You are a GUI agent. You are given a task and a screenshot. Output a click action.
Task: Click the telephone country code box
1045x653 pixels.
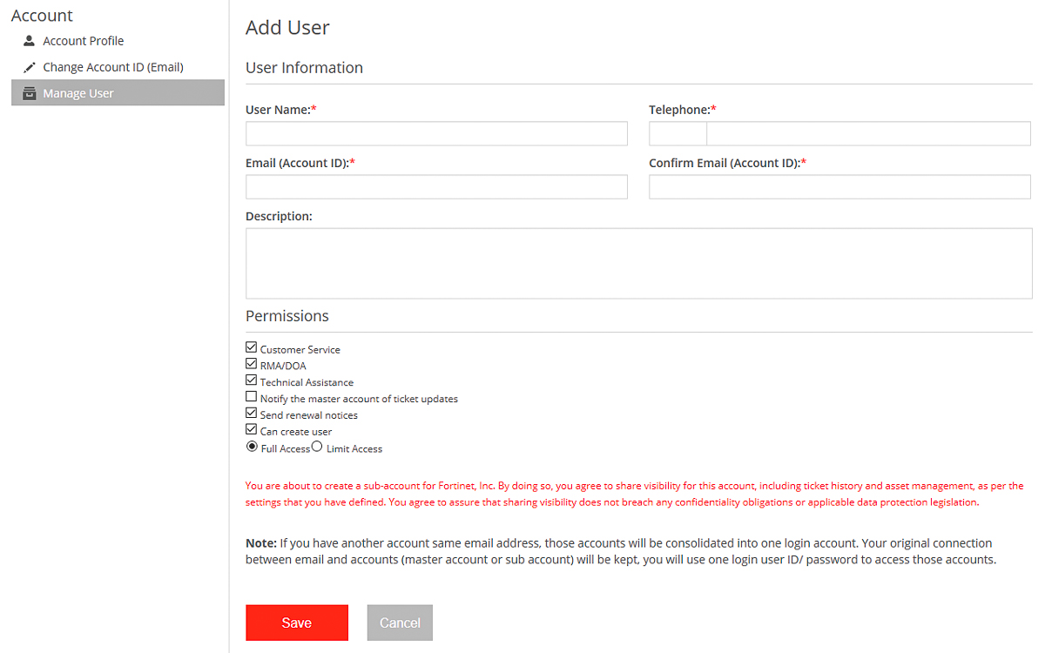pos(678,133)
